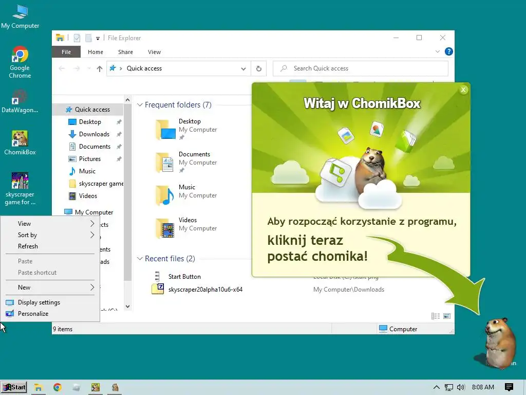Open Chrome from the taskbar
The image size is (526, 395).
58,388
